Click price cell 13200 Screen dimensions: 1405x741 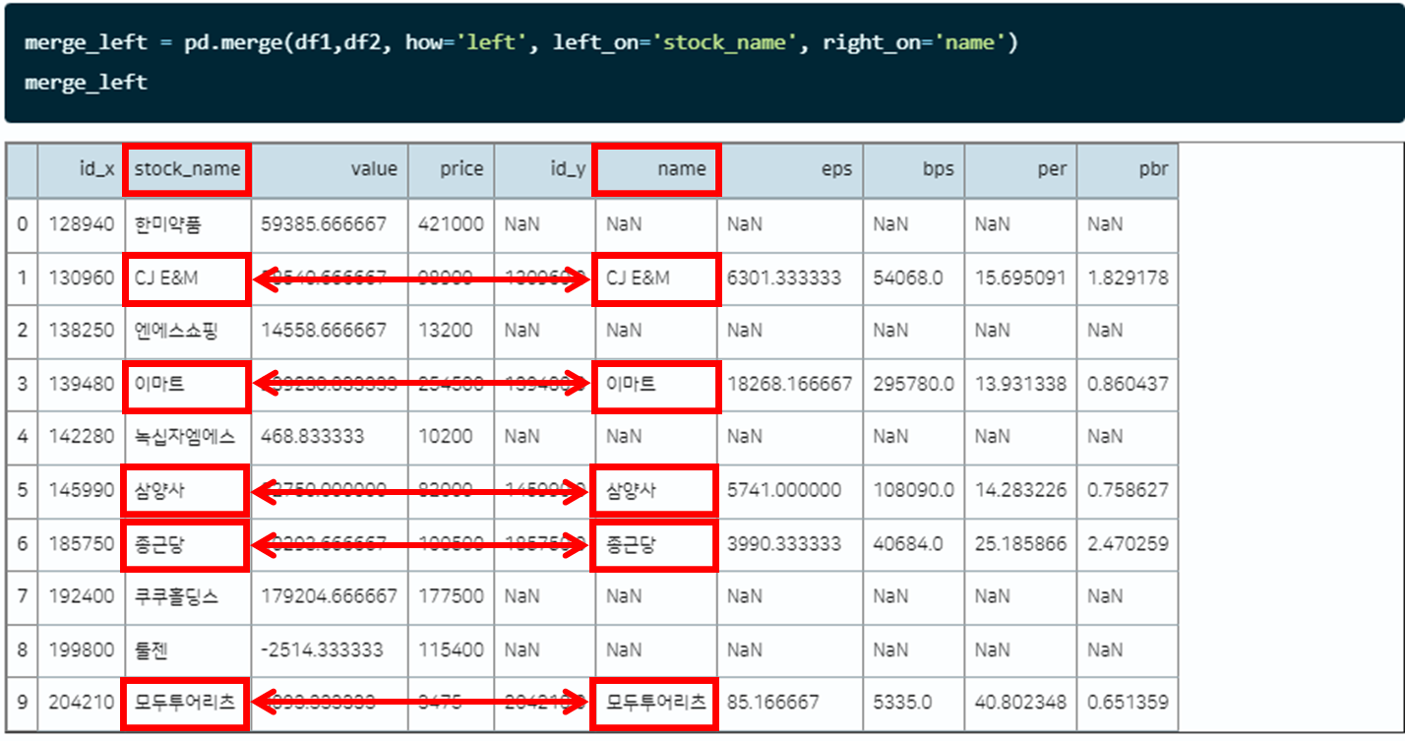pyautogui.click(x=452, y=331)
